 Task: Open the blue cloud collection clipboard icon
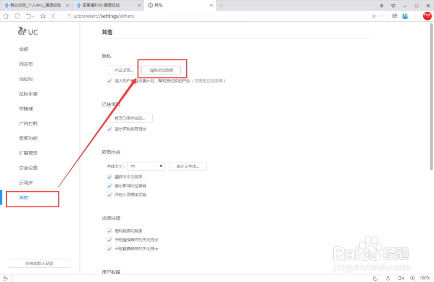point(405,16)
